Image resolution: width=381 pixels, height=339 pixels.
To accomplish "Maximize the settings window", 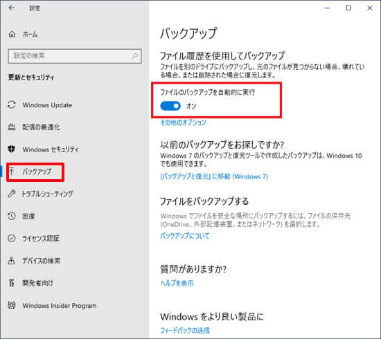I will click(348, 8).
